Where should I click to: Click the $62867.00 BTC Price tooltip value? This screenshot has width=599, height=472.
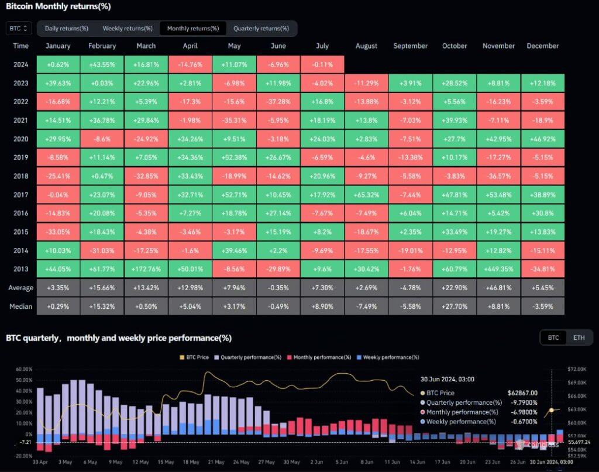pos(522,393)
